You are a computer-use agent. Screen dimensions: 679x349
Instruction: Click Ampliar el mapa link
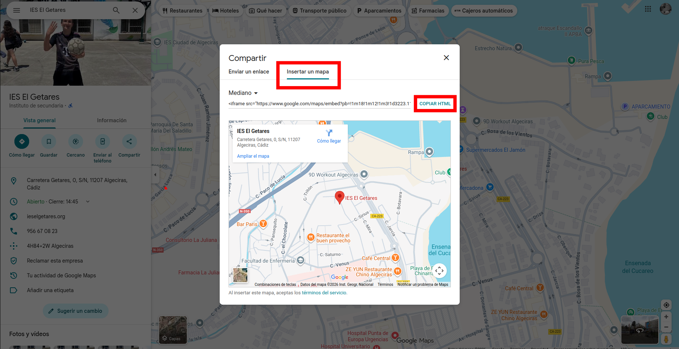[253, 156]
